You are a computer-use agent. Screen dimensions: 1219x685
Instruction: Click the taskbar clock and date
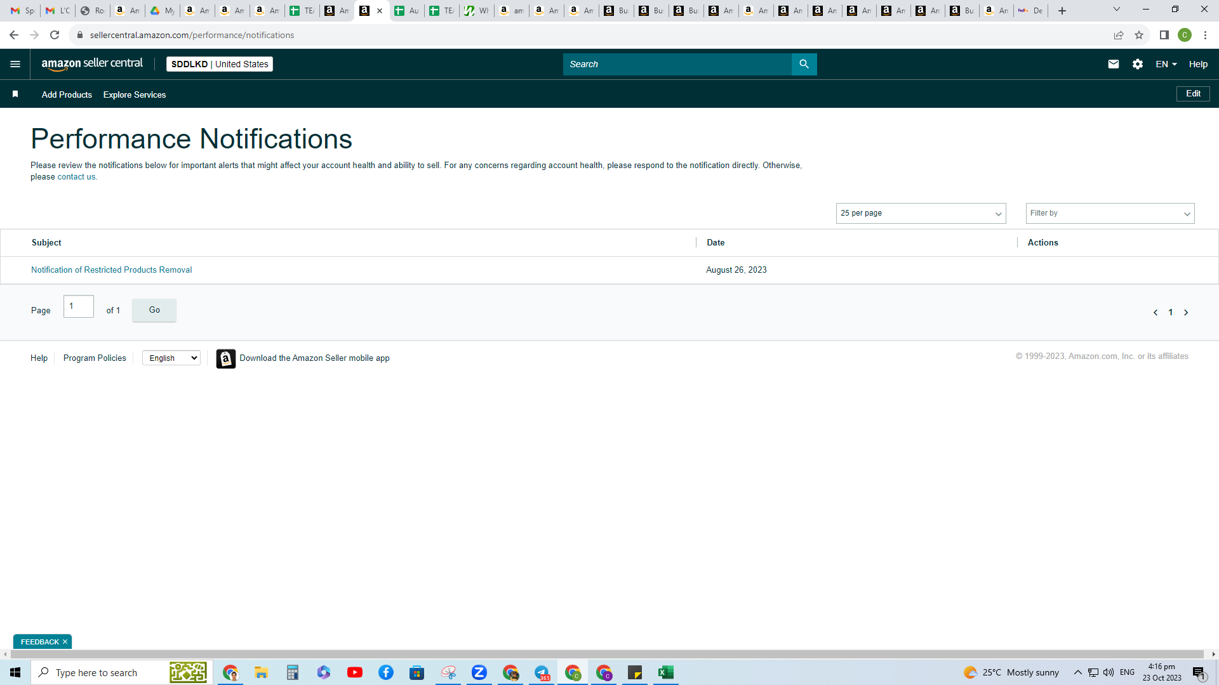[1162, 672]
